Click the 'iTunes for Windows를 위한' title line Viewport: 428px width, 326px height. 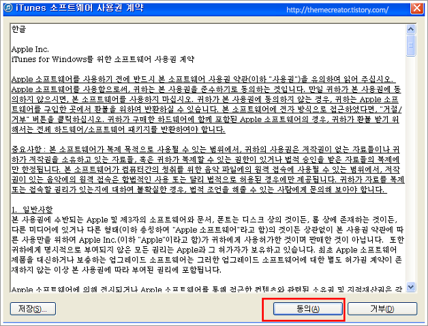point(103,59)
